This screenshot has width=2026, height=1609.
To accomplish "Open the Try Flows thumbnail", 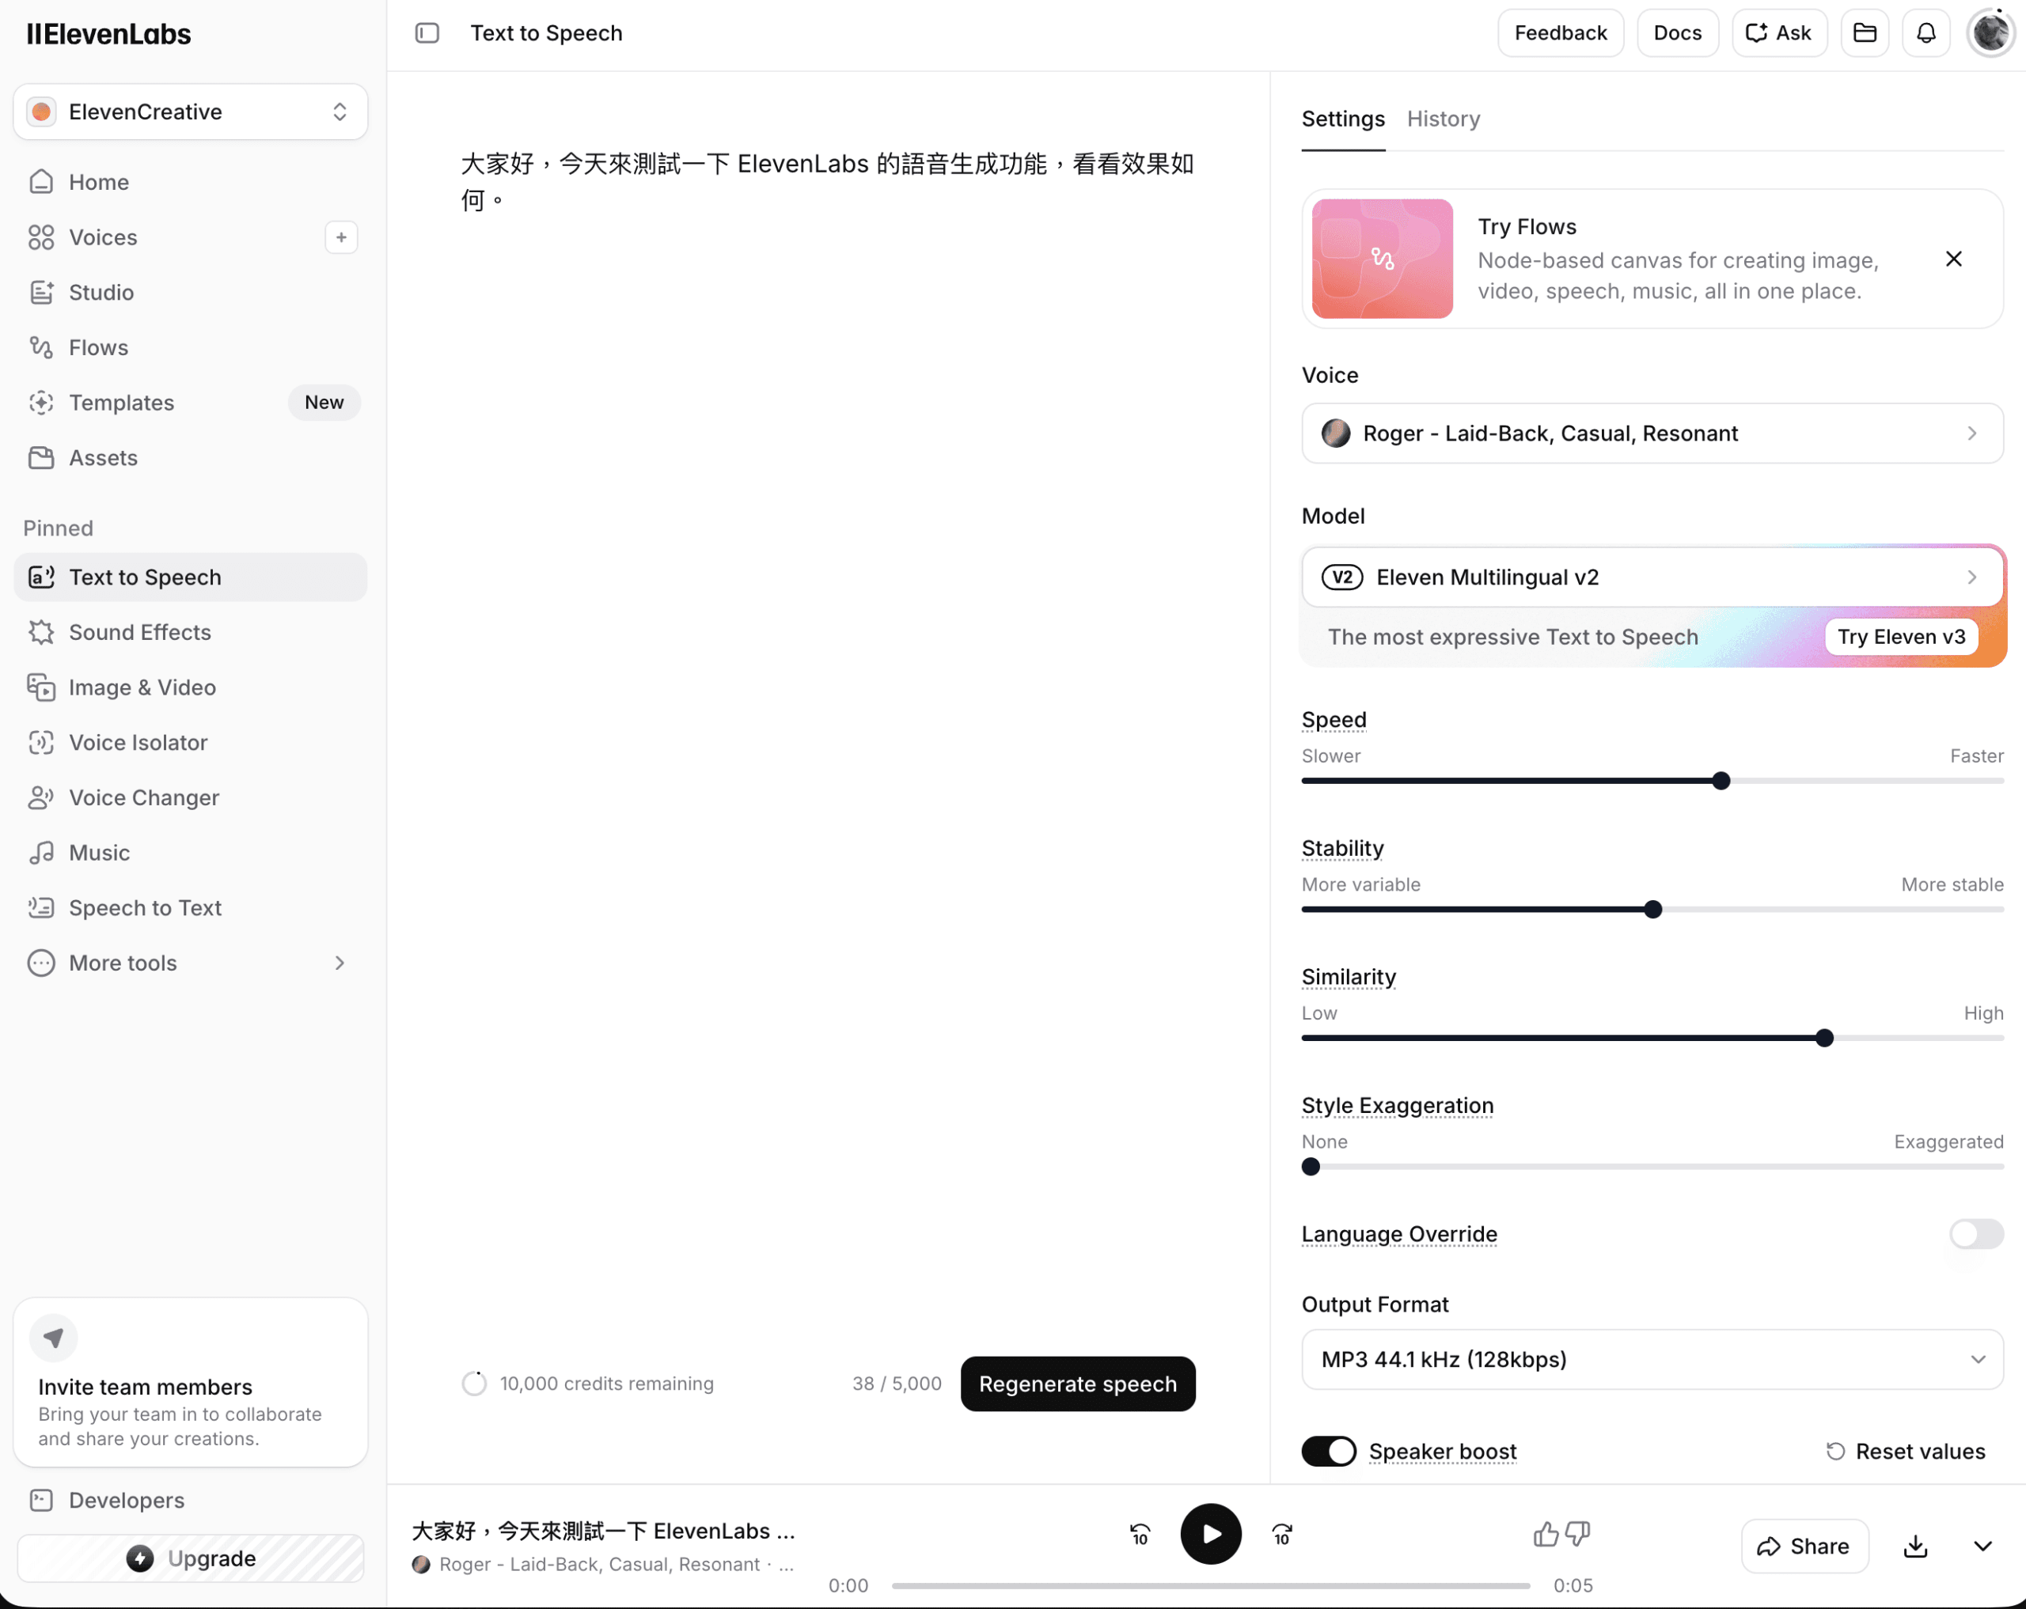I will [1383, 259].
